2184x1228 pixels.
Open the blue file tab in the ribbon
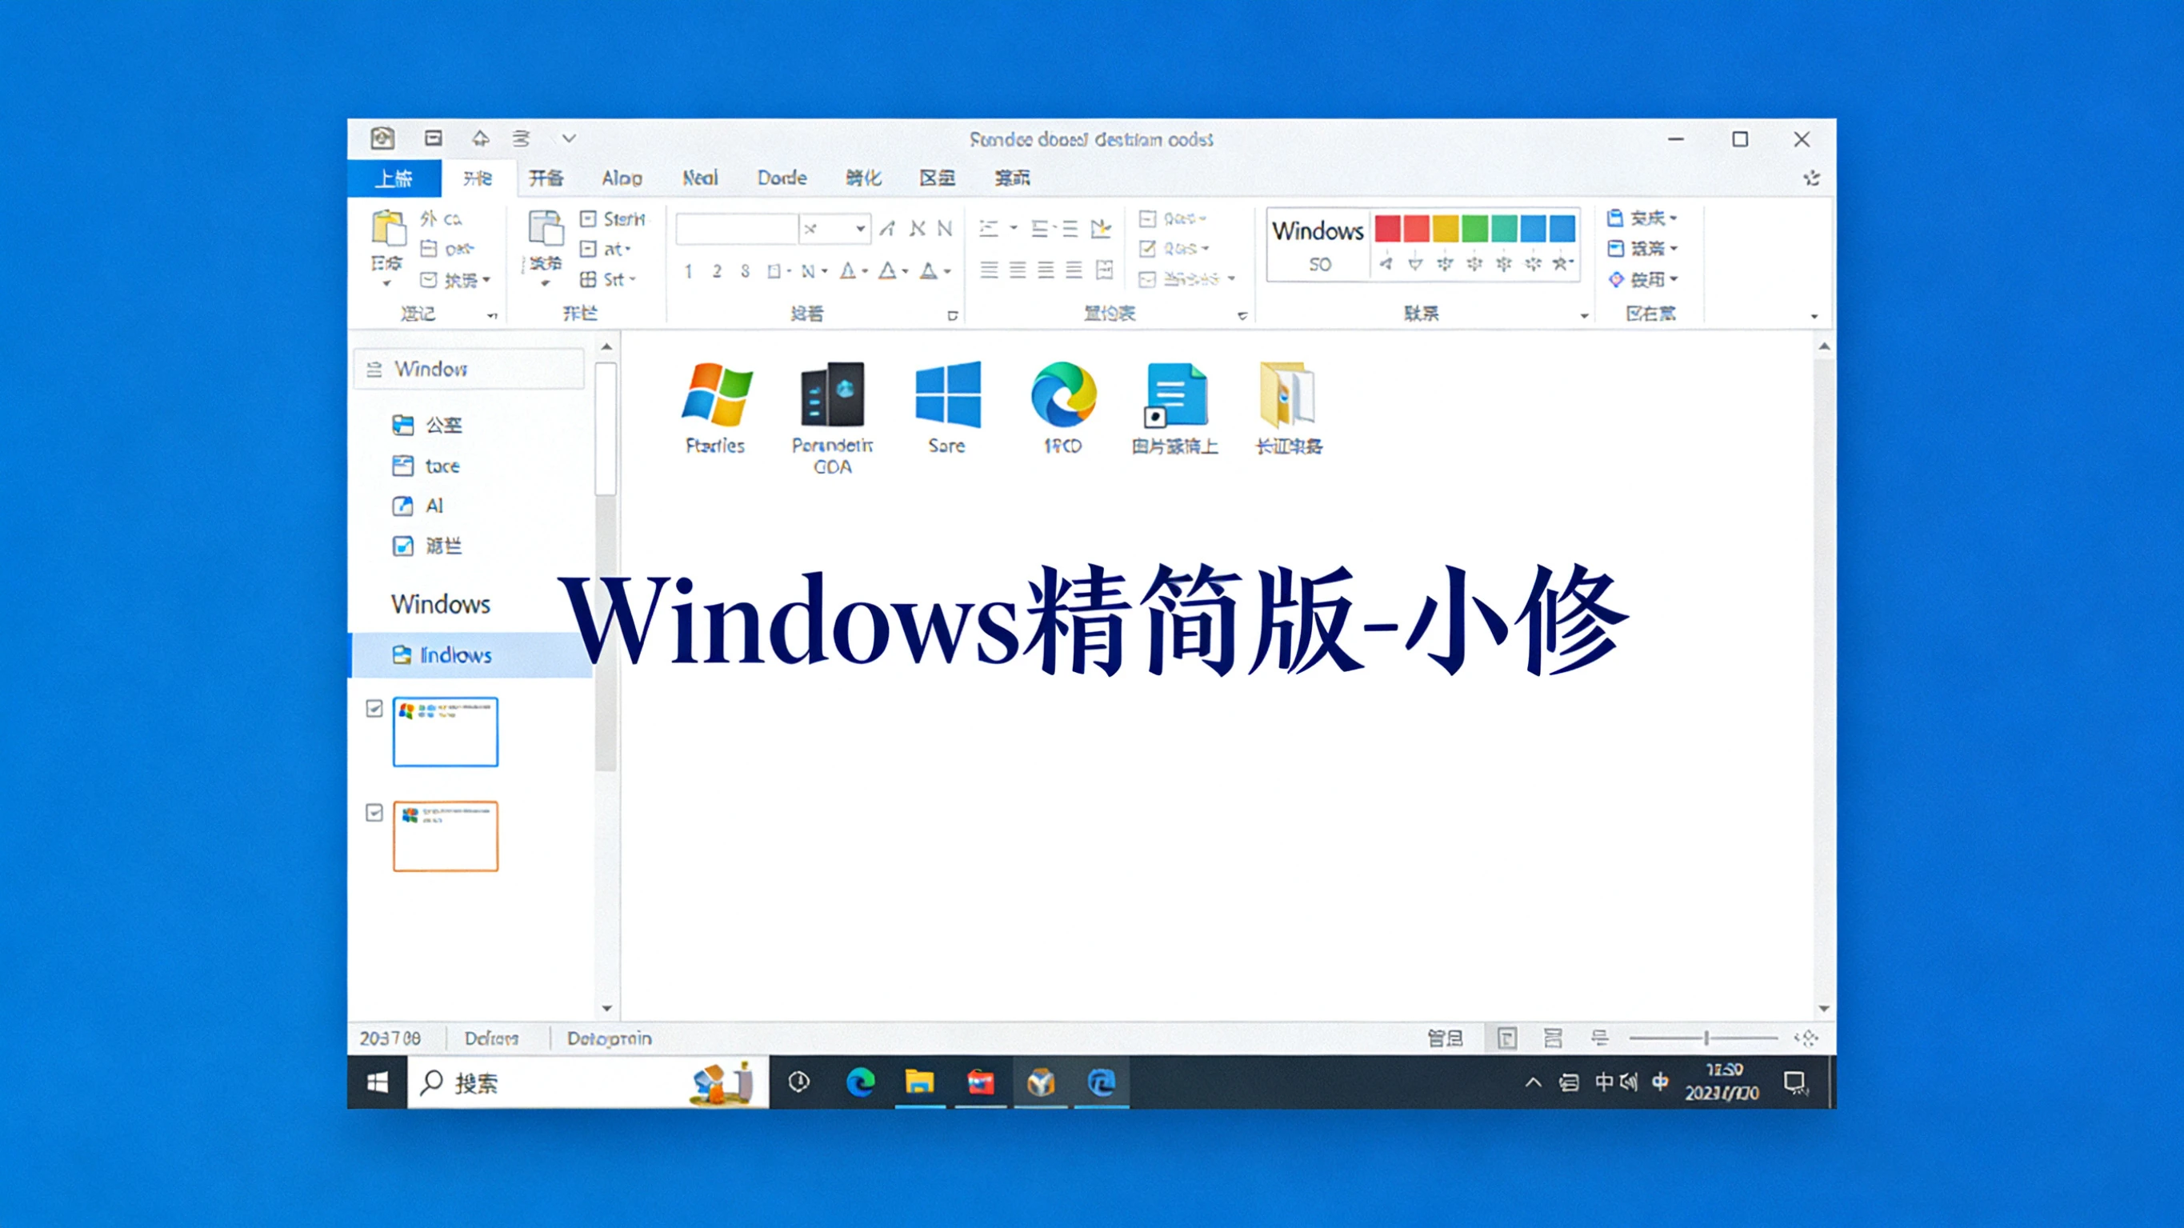pyautogui.click(x=394, y=178)
